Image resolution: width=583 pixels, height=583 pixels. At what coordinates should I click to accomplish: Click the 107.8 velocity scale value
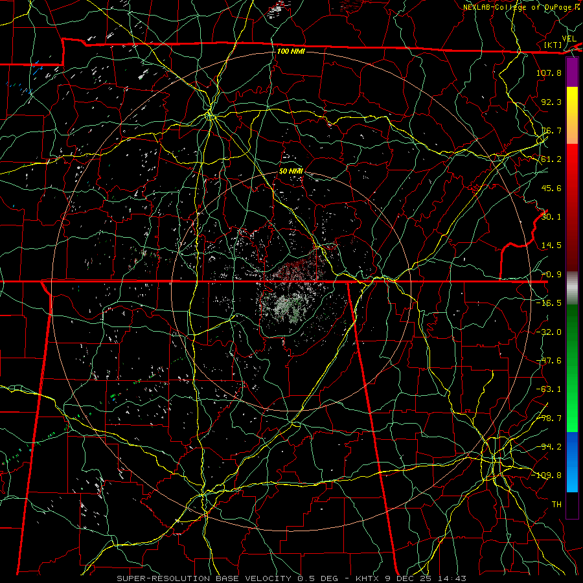coord(549,73)
